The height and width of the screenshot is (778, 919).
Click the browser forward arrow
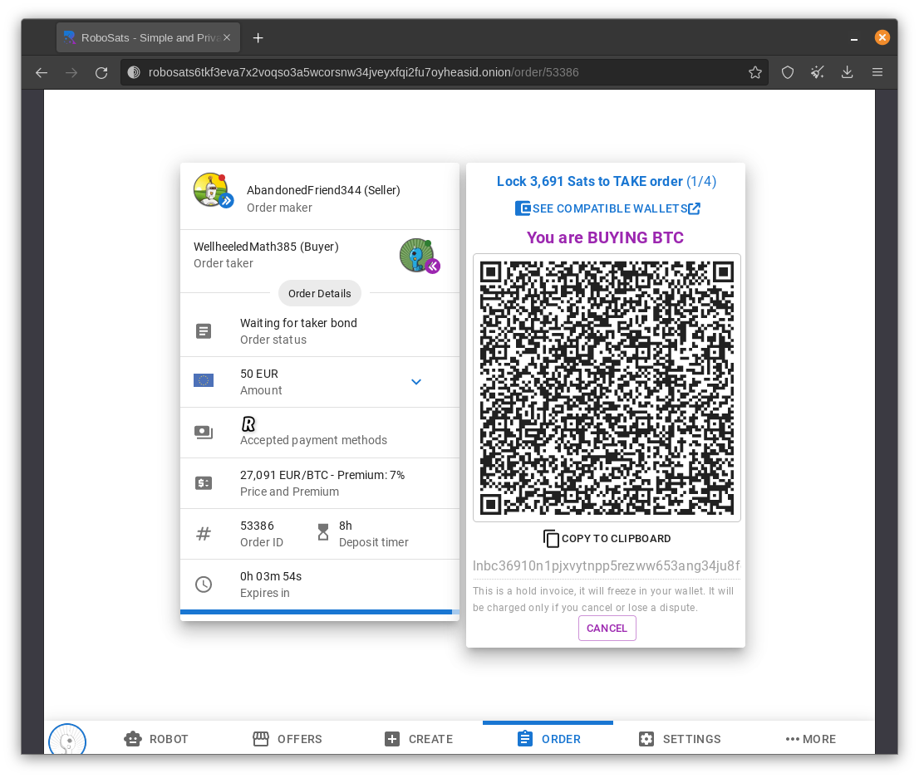click(x=71, y=72)
